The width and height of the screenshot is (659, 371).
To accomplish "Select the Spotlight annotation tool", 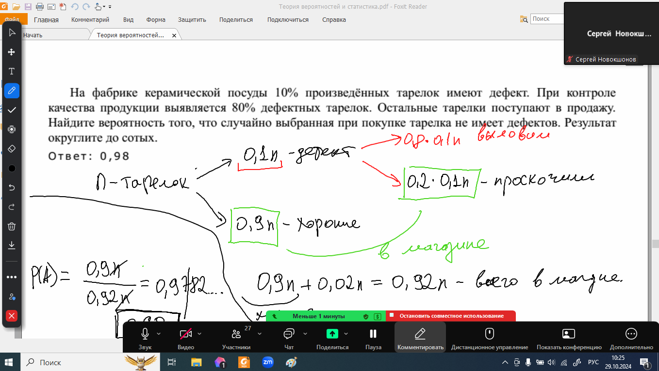I will (x=12, y=129).
